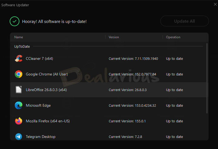This screenshot has width=218, height=149.
Task: Click LibreOffice Current Version: 26.8.0.3 text
Action: coord(128,90)
